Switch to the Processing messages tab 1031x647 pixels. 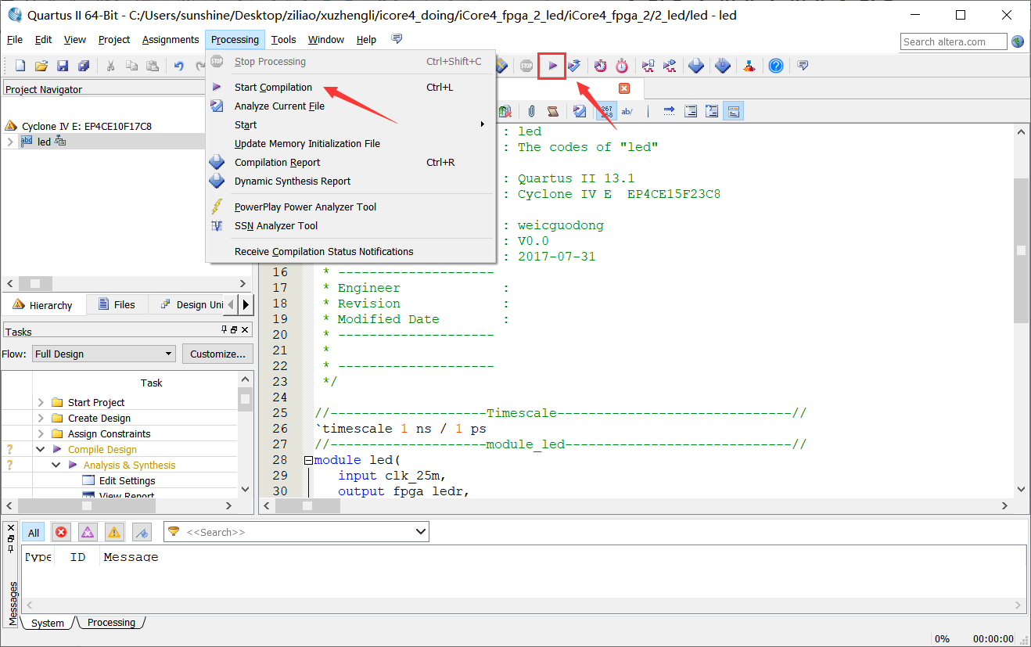coord(111,623)
